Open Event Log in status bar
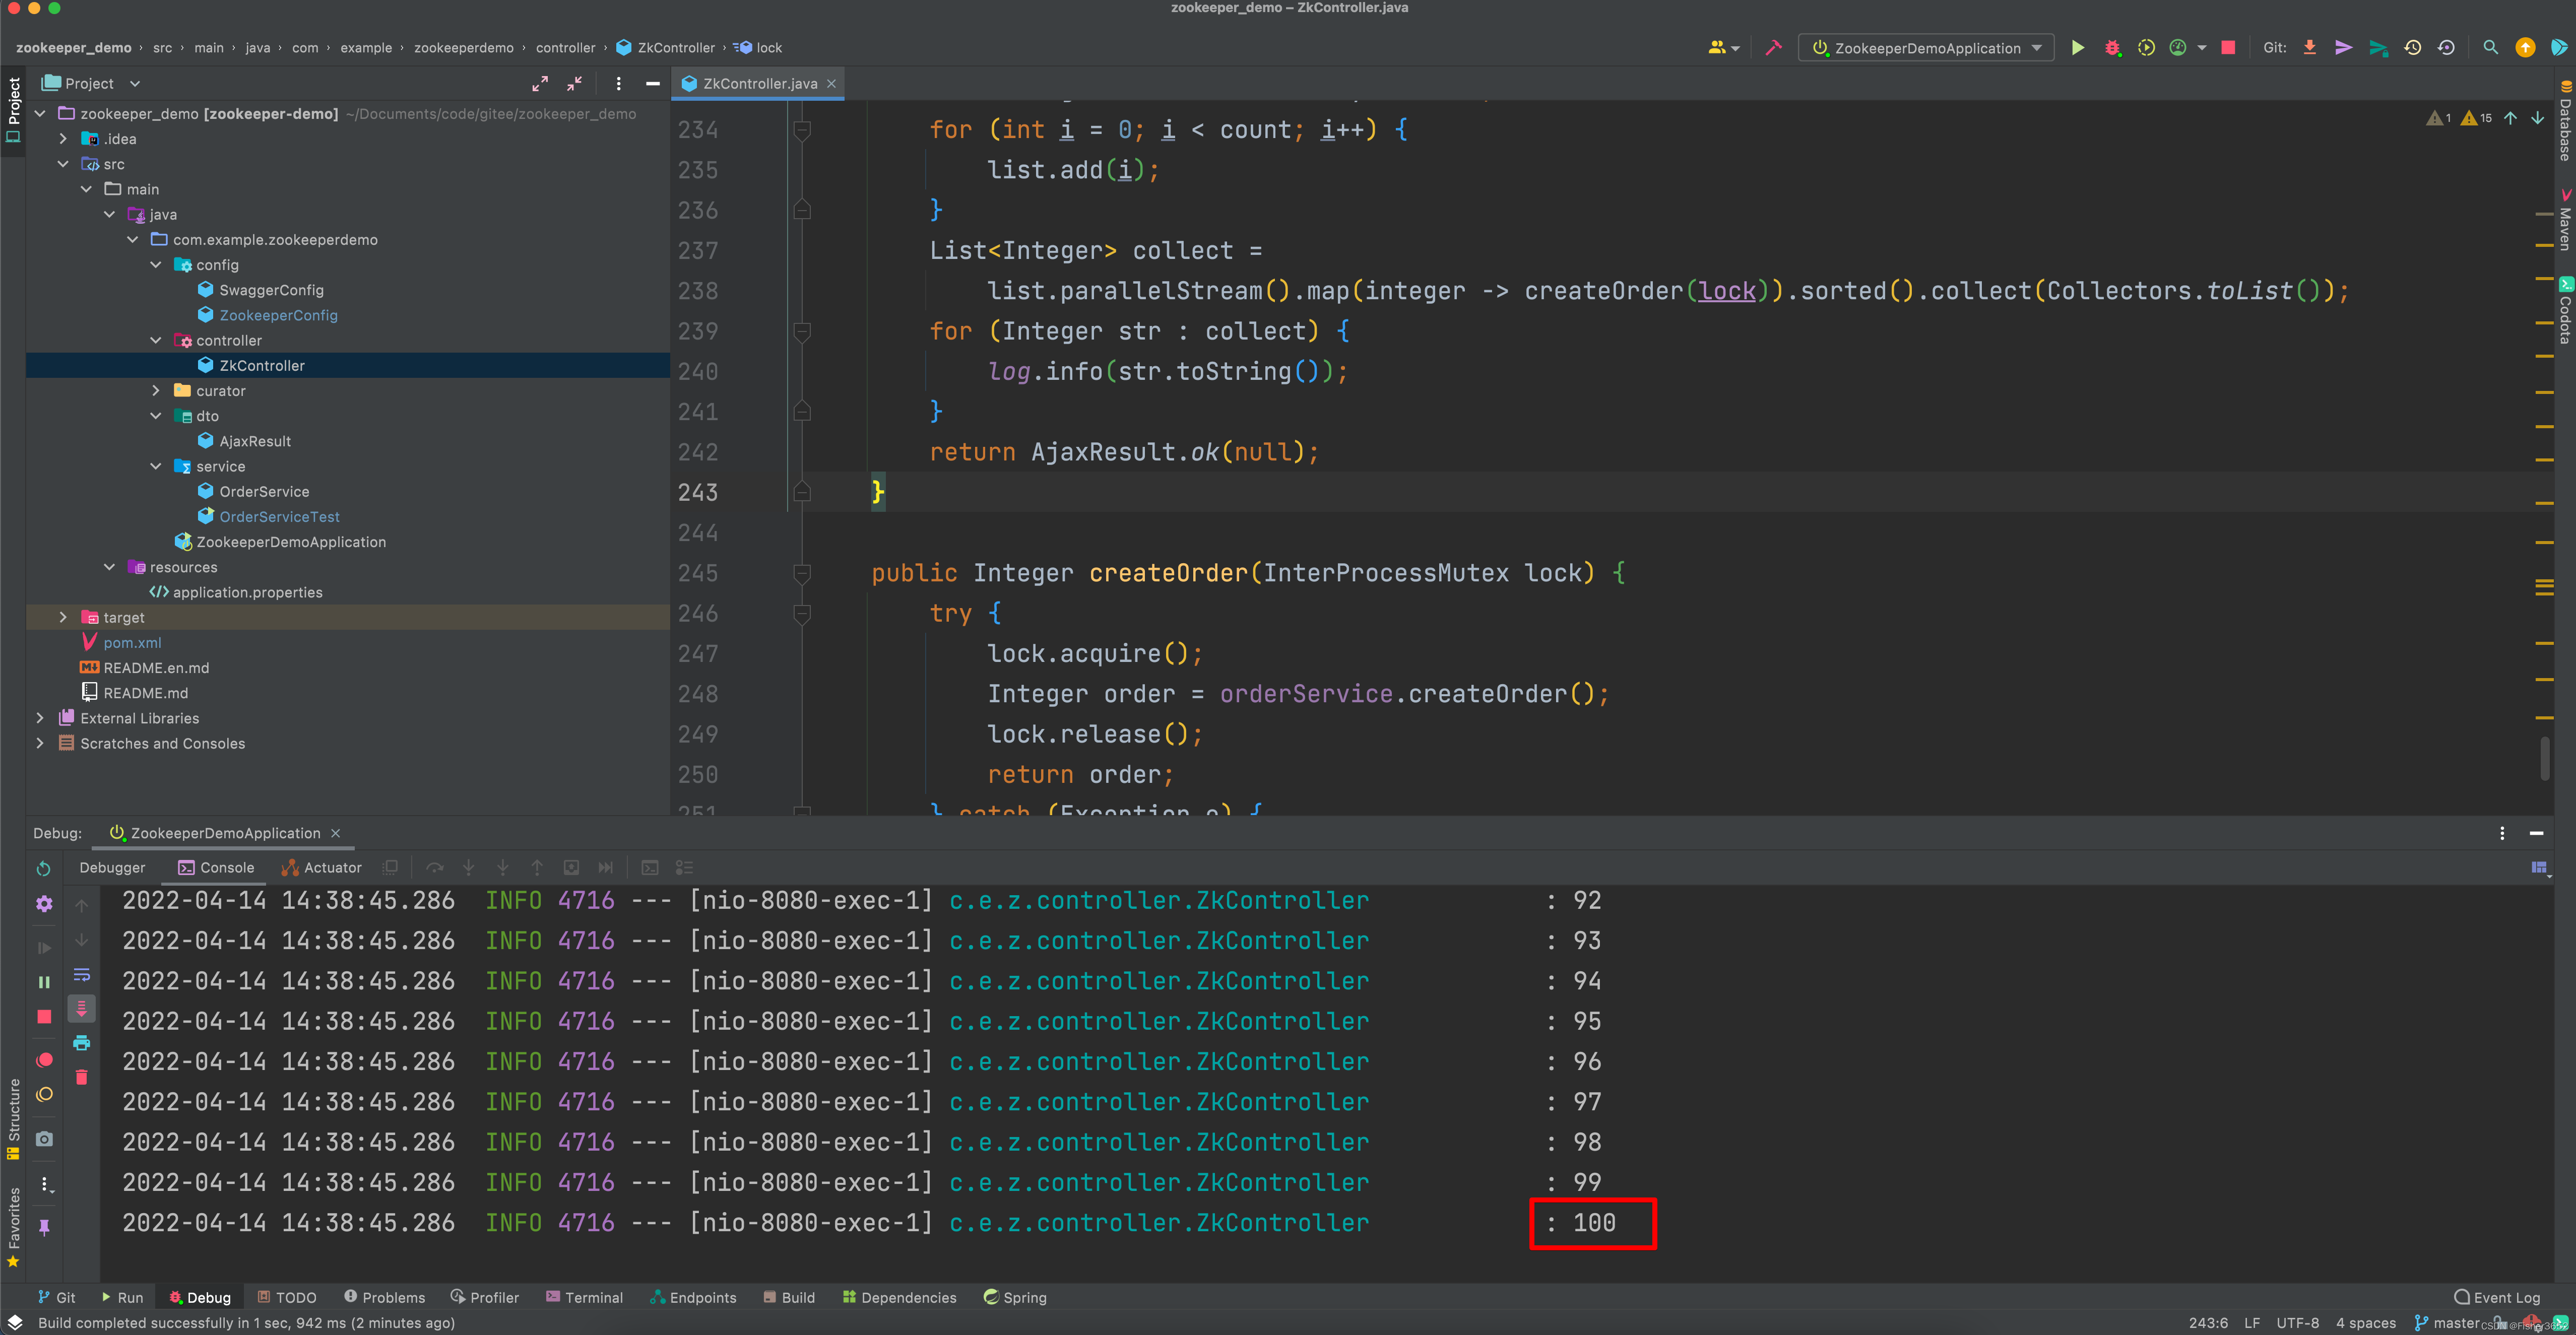Viewport: 2576px width, 1335px height. point(2496,1297)
